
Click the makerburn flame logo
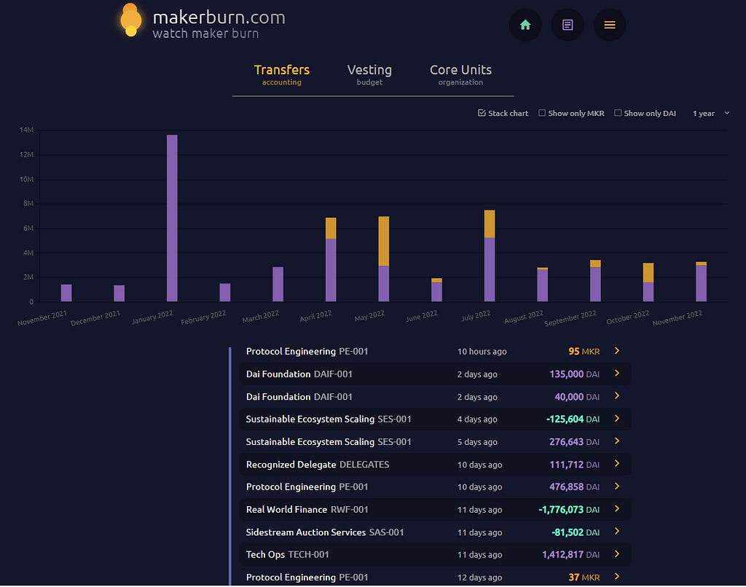130,21
